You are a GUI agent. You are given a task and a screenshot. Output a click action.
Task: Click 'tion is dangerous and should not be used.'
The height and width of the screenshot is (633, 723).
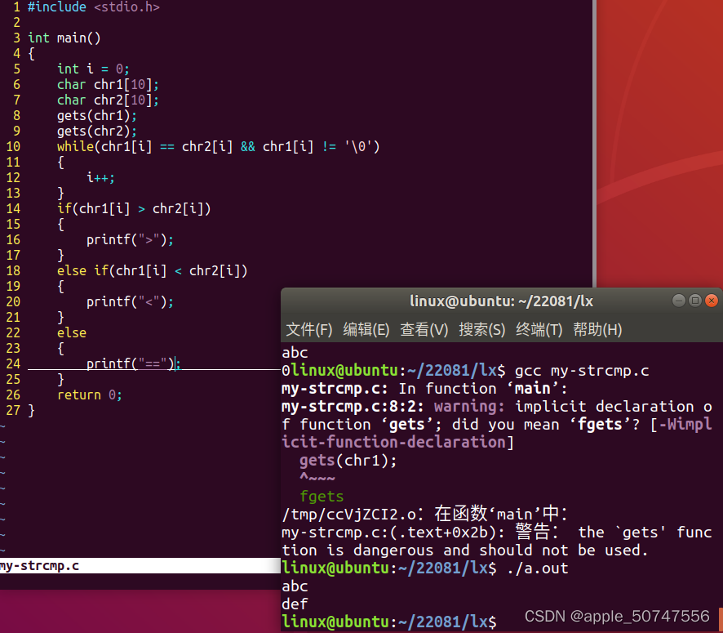(465, 551)
